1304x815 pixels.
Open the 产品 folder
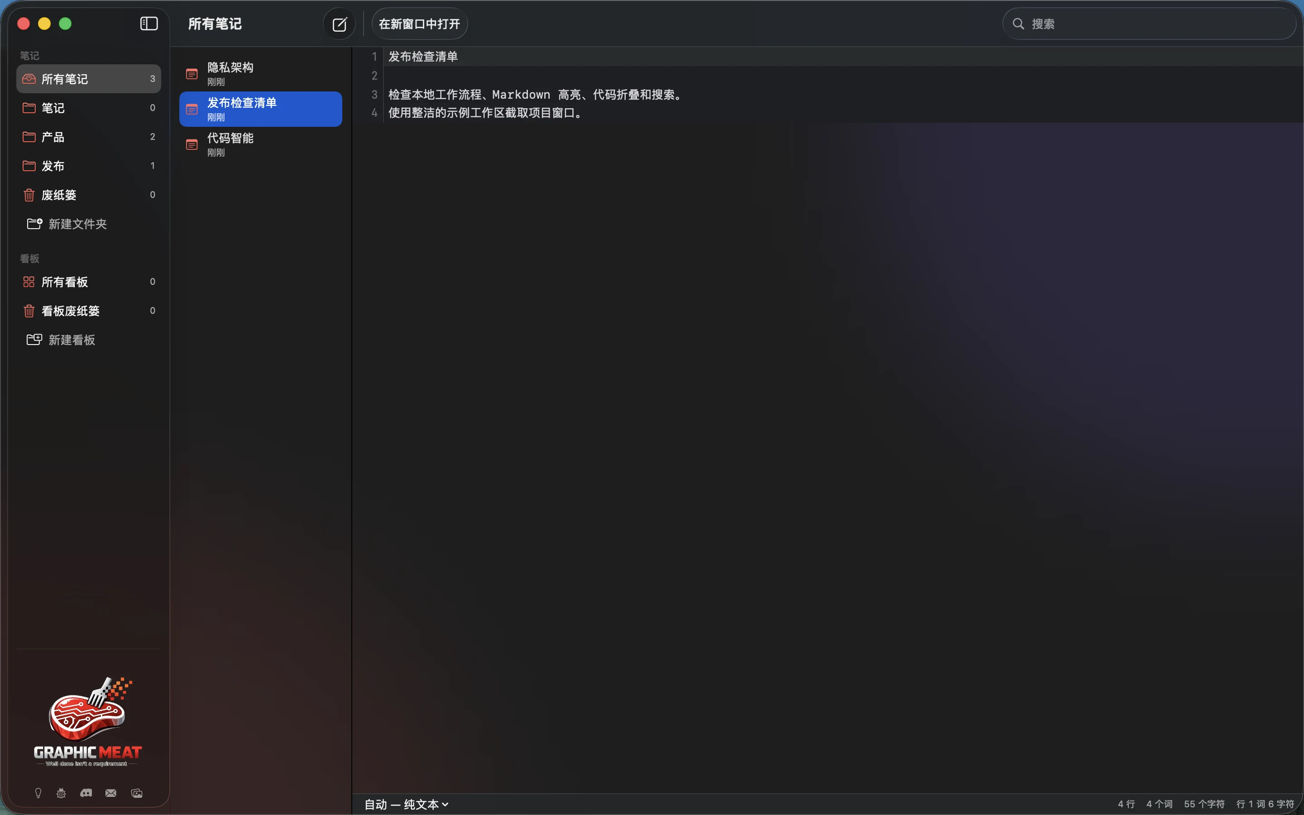[89, 137]
